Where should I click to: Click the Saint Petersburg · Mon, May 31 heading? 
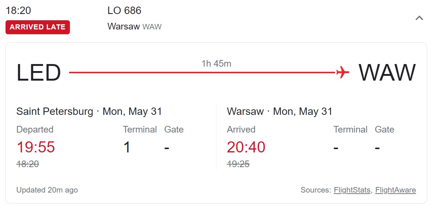click(89, 112)
